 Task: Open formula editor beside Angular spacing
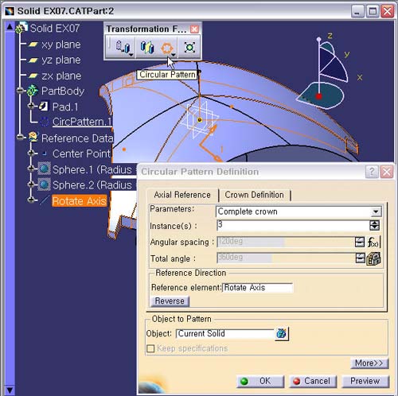coord(373,242)
